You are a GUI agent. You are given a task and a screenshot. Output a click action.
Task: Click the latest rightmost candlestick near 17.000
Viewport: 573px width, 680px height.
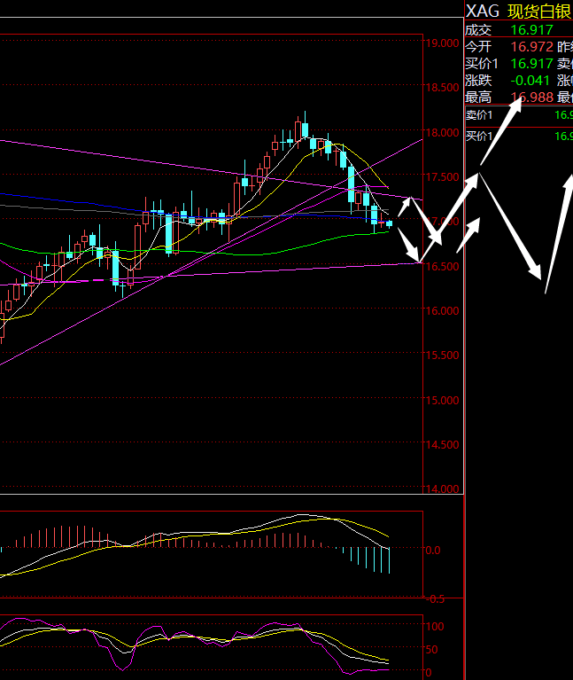click(390, 223)
